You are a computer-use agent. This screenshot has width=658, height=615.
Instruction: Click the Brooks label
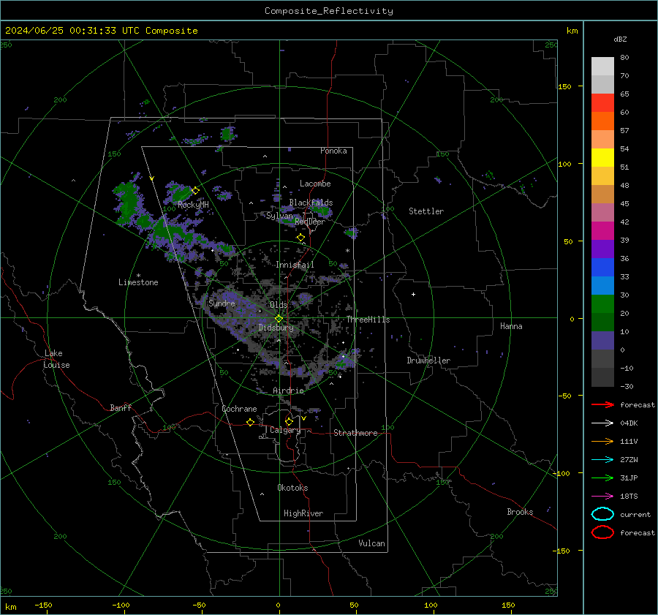[520, 512]
